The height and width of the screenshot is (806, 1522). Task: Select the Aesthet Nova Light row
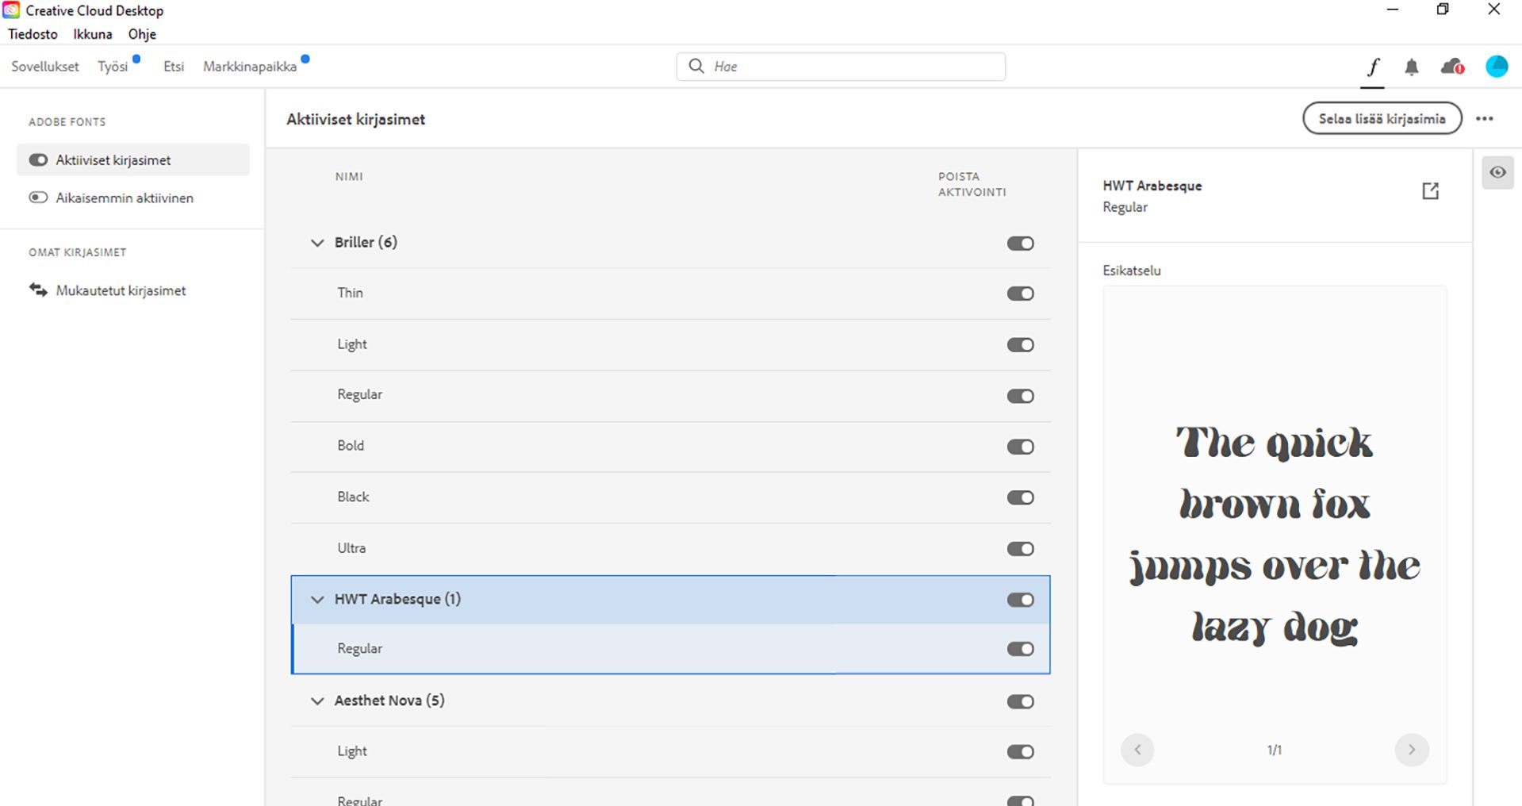670,752
